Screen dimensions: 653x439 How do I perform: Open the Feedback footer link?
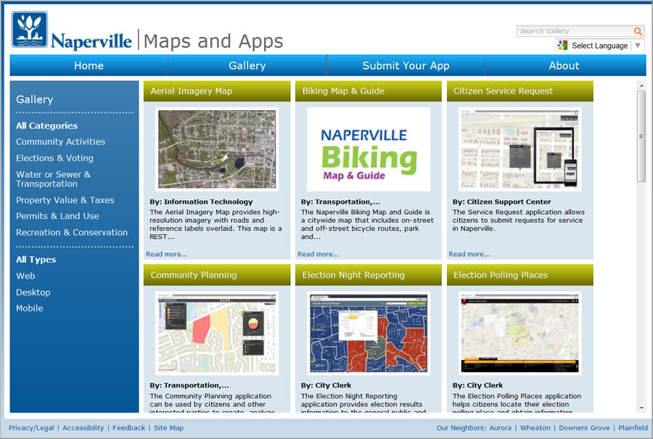129,428
